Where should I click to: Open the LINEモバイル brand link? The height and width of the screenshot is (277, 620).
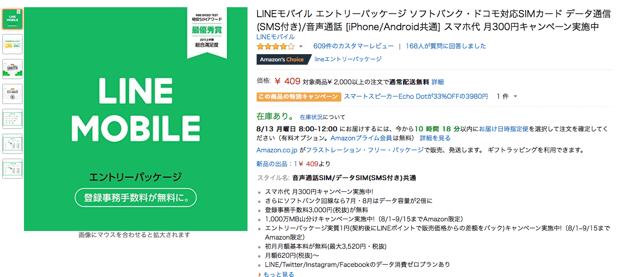click(275, 37)
